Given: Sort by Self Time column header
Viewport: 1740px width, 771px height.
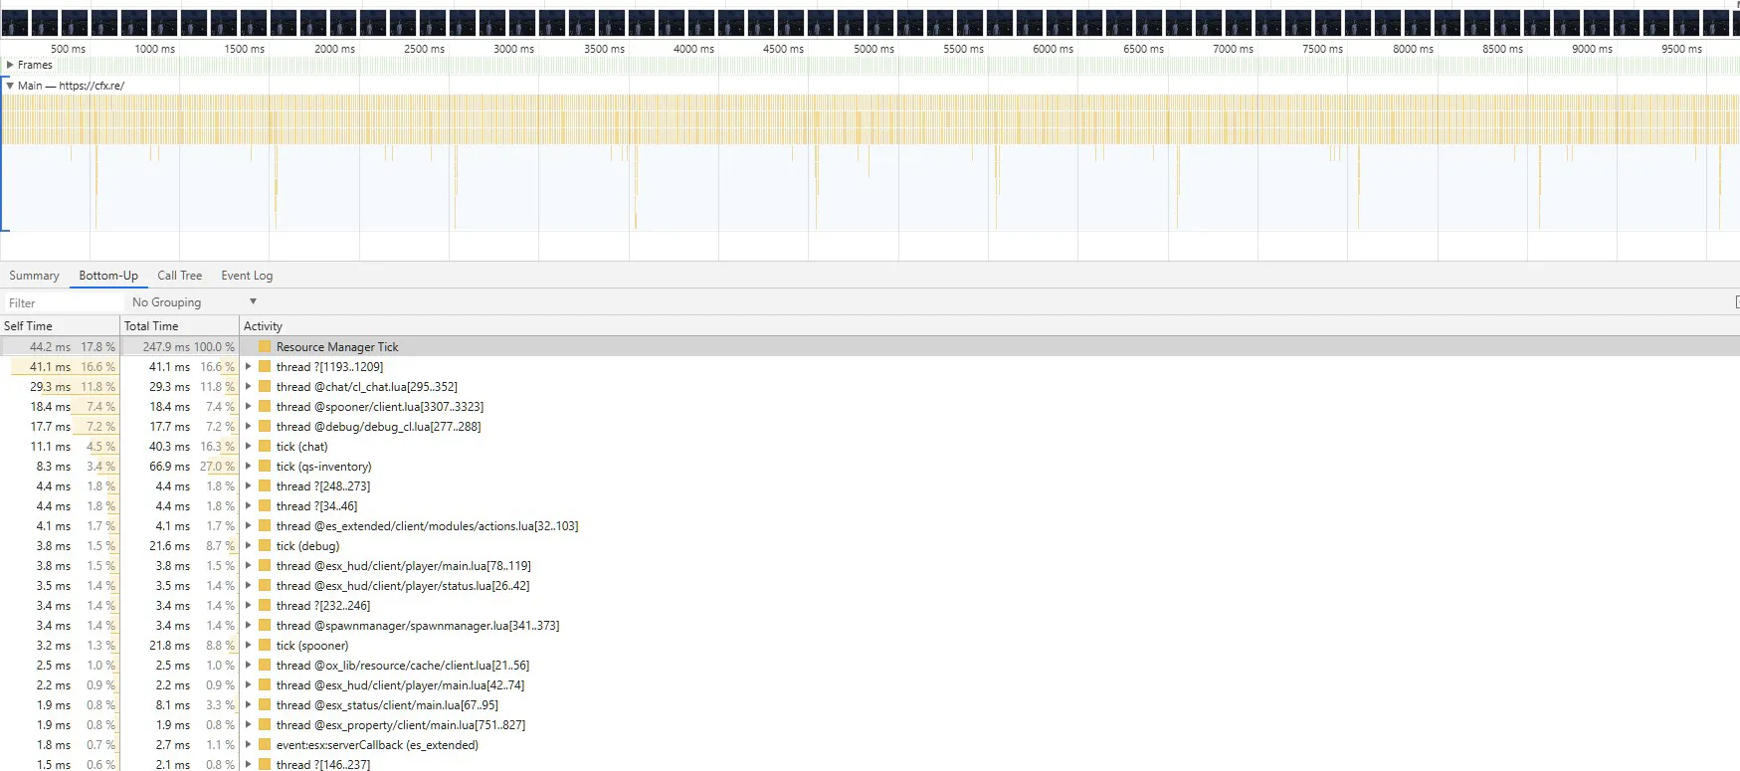Looking at the screenshot, I should click(60, 326).
